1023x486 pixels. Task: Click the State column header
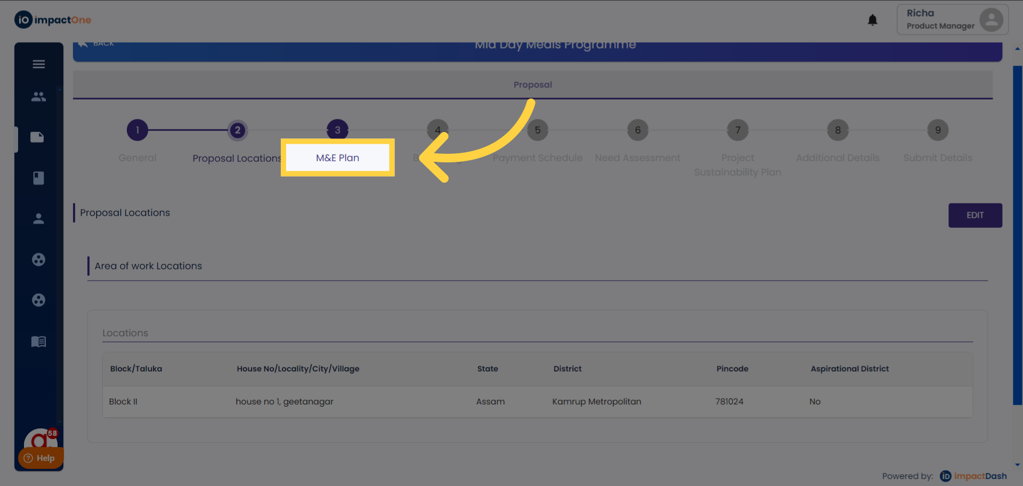tap(488, 369)
